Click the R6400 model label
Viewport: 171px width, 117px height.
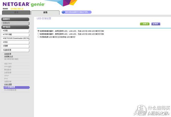click(x=5, y=9)
